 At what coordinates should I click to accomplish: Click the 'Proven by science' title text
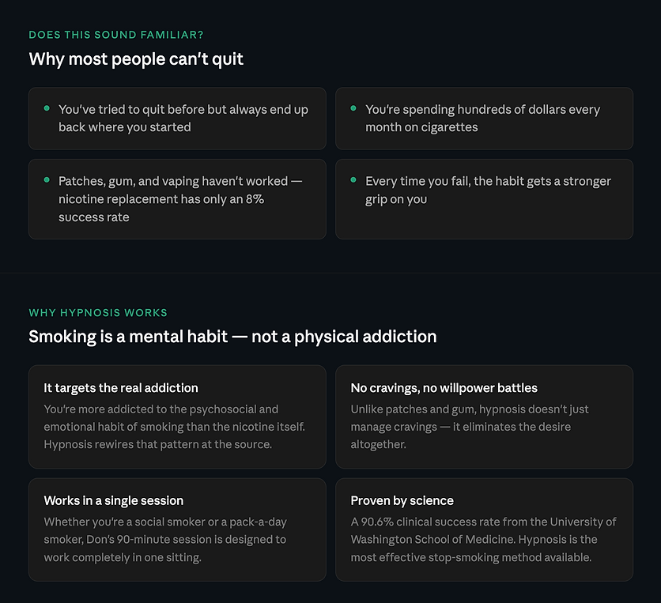402,500
